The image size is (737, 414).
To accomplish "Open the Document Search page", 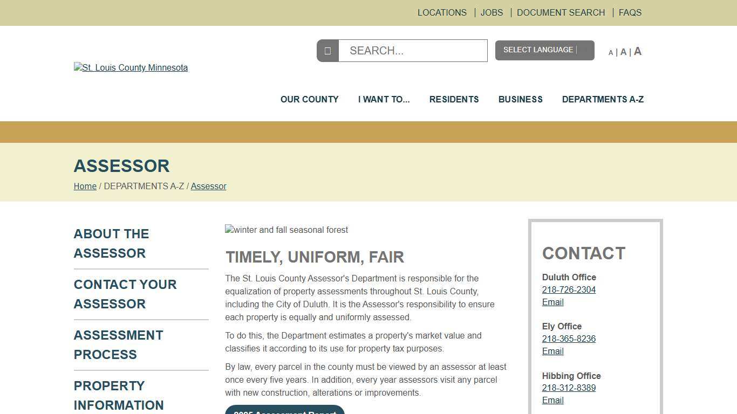I will pyautogui.click(x=561, y=12).
